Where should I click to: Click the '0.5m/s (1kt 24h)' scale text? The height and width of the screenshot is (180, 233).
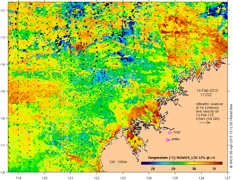tap(208, 119)
